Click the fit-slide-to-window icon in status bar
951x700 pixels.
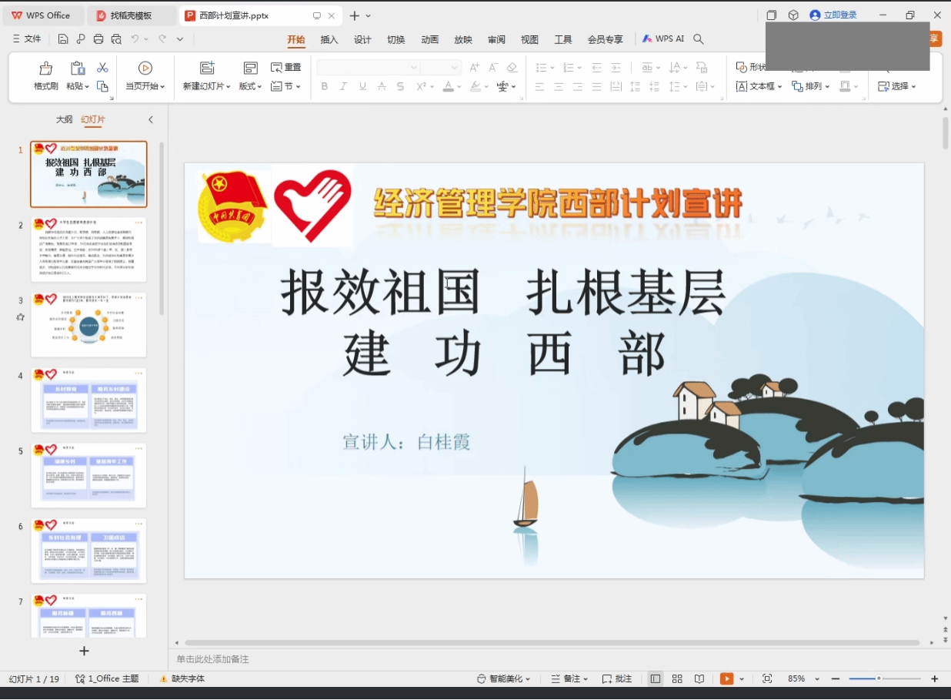pos(767,678)
